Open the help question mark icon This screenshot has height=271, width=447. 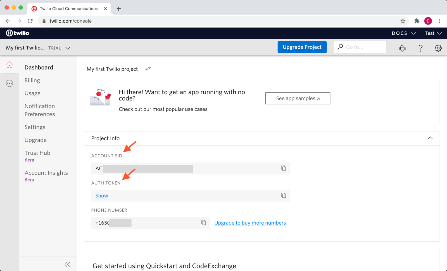click(420, 48)
